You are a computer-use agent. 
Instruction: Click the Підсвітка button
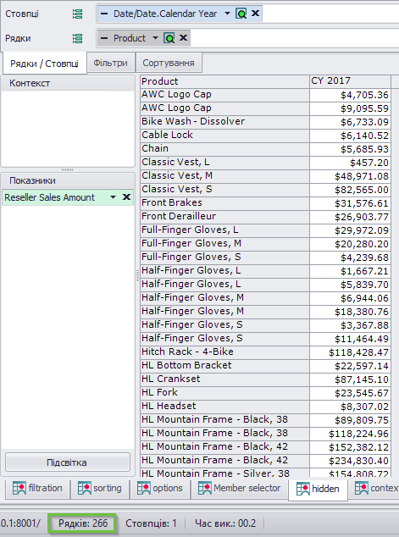(68, 462)
